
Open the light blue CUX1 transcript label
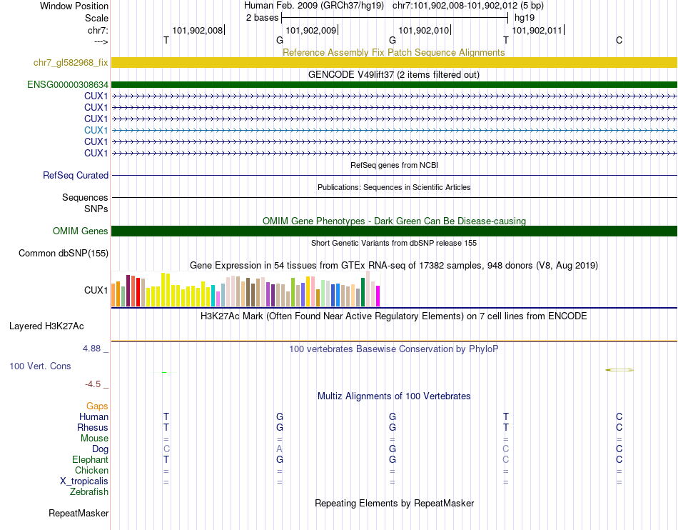[96, 130]
